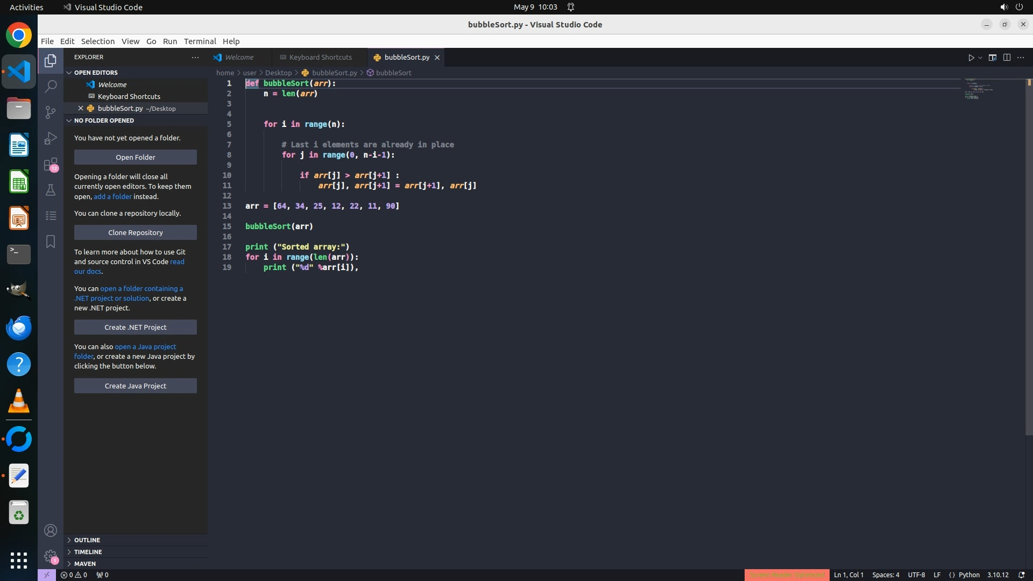The width and height of the screenshot is (1033, 581).
Task: Open the Manage gear icon
Action: coord(51,556)
